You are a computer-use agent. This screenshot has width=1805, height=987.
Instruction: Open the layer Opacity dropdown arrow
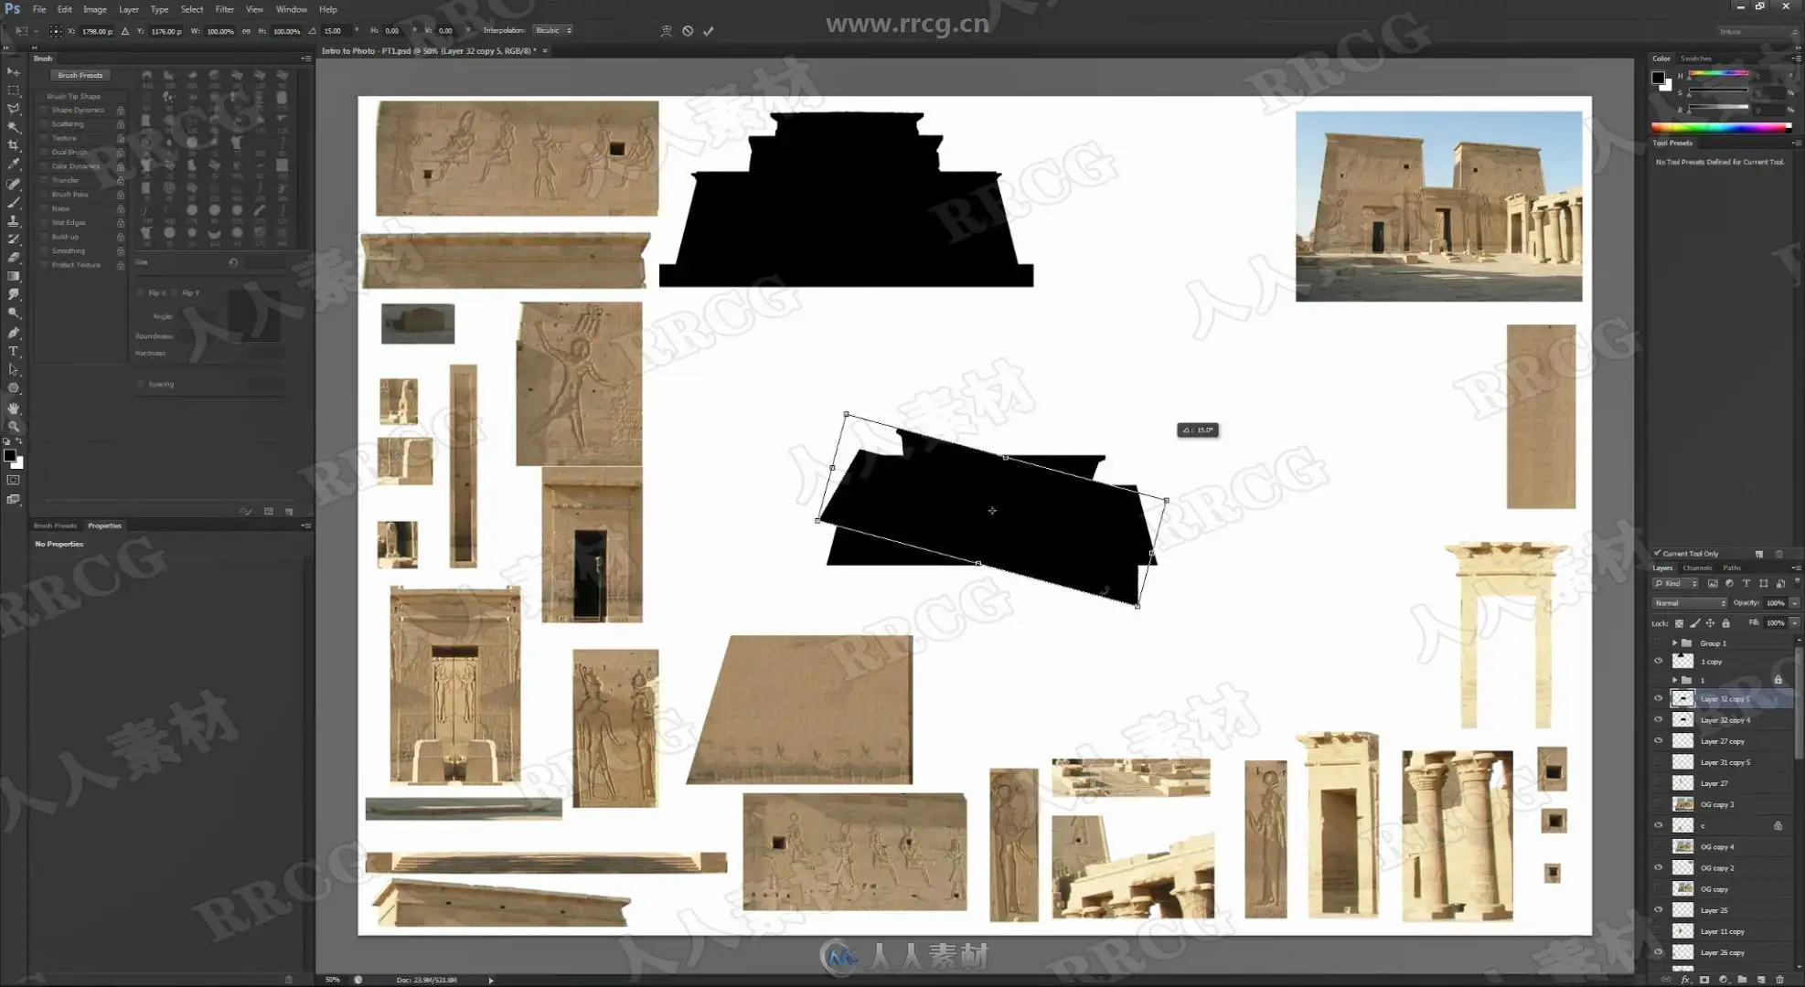pyautogui.click(x=1794, y=603)
